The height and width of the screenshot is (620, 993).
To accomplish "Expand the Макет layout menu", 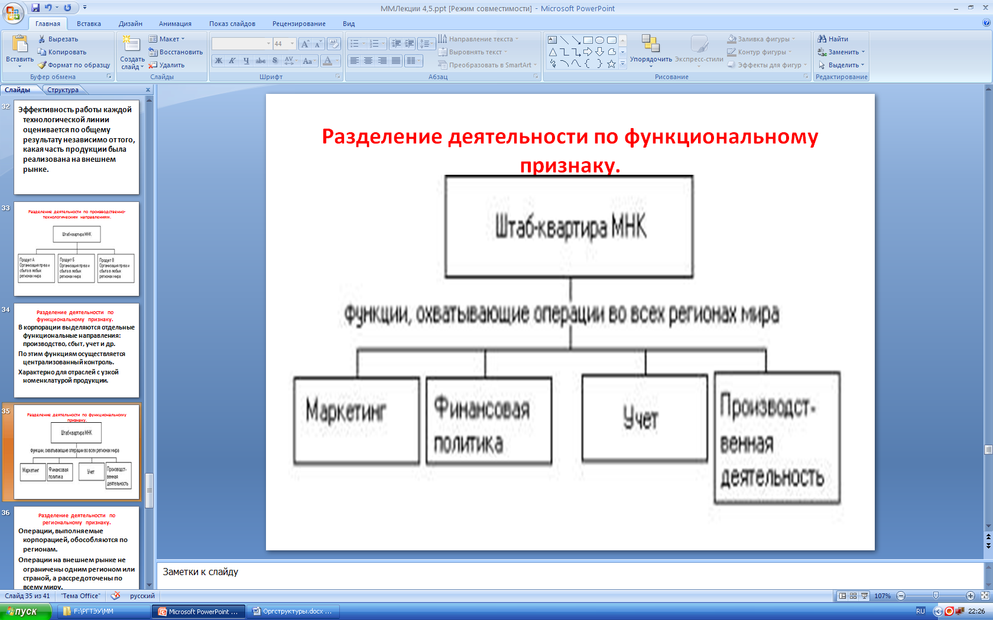I will pos(167,39).
